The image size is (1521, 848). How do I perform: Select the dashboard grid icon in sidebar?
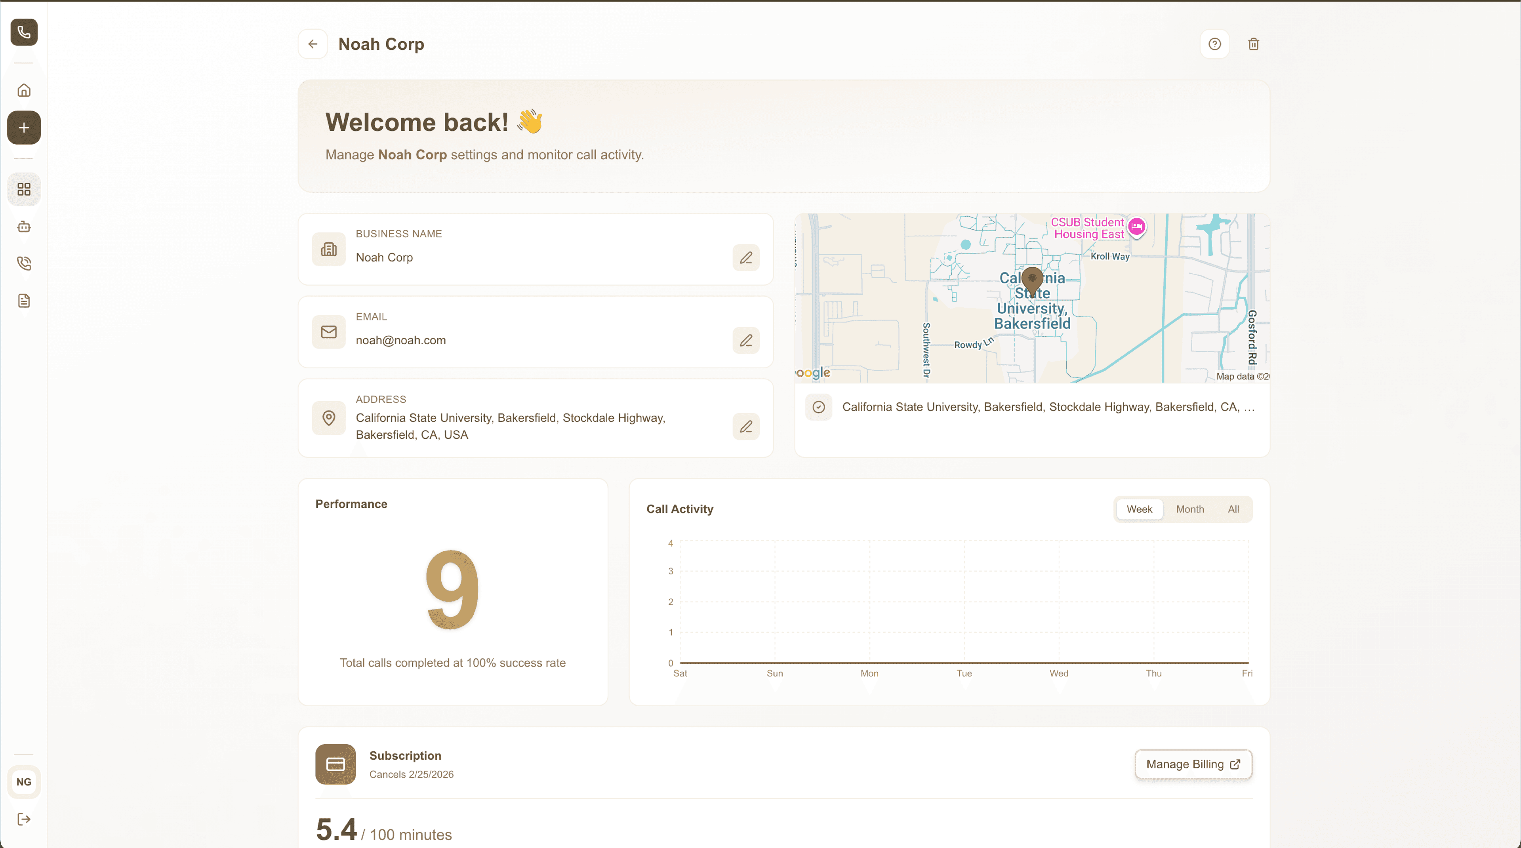pyautogui.click(x=24, y=189)
